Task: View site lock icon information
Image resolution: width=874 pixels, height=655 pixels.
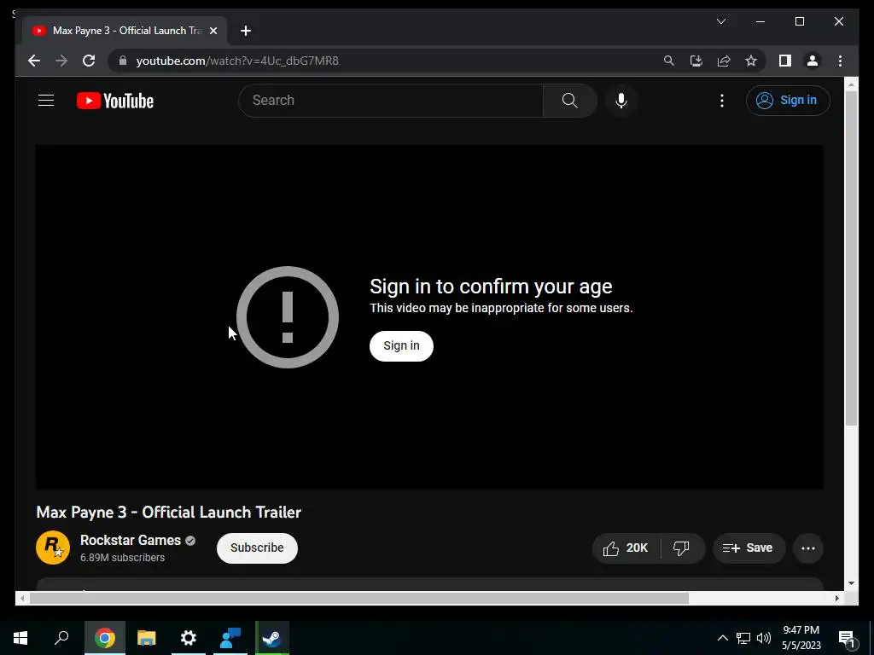Action: click(123, 61)
